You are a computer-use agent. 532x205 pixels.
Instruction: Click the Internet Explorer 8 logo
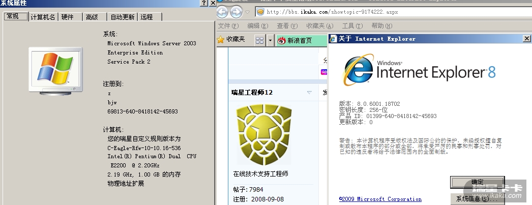(x=420, y=70)
